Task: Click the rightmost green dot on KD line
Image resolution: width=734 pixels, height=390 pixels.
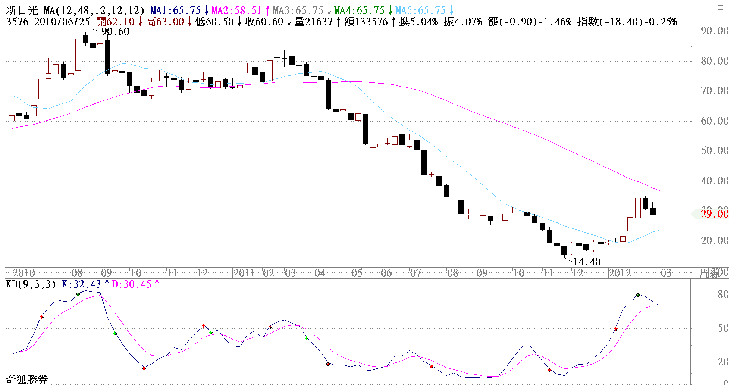Action: click(x=638, y=295)
